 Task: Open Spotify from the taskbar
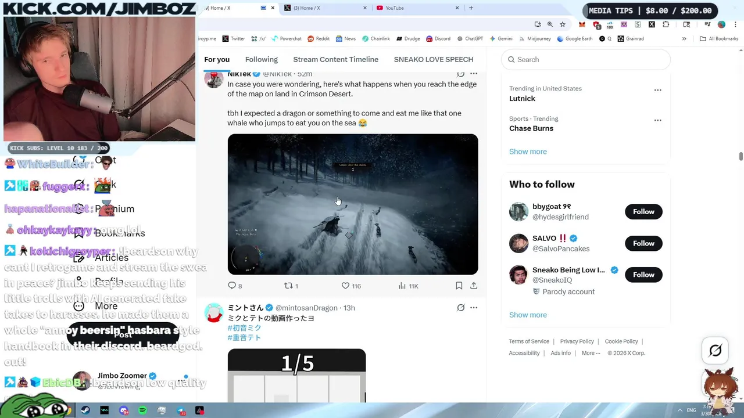142,410
